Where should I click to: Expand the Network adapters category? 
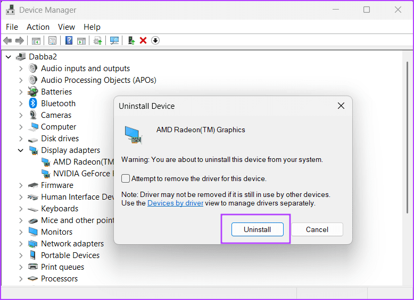[21, 244]
